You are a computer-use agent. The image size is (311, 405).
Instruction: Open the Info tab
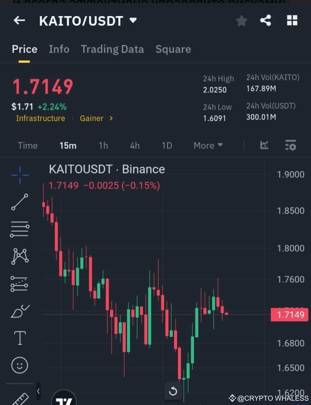(59, 49)
